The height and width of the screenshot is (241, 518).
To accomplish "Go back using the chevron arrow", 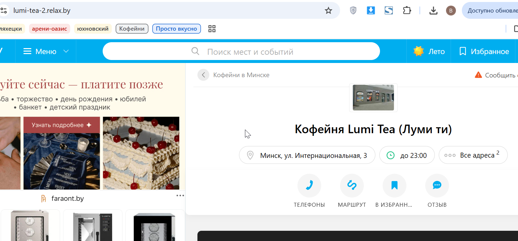I will [203, 75].
